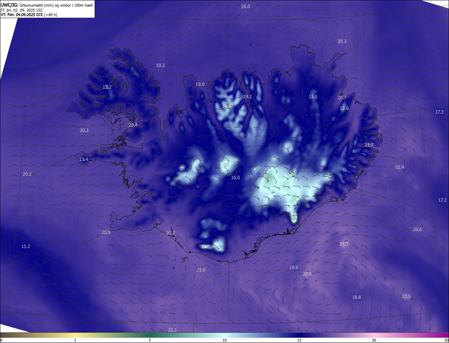Screen dimensions: 449x343
Task: Click the 22.5 value label
Action: 406,297
